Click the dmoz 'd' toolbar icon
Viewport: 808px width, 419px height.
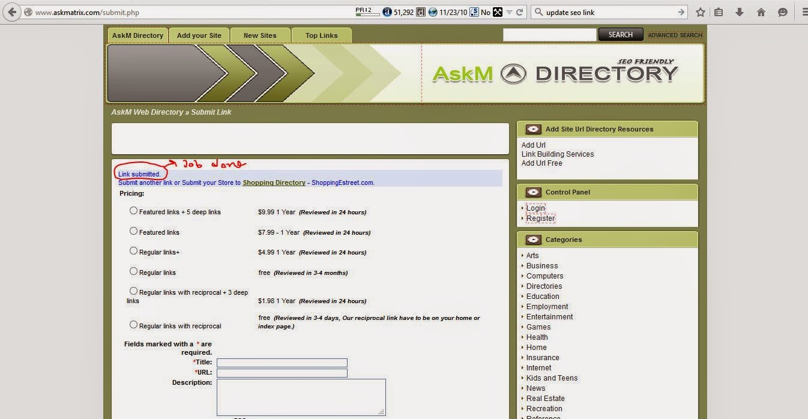click(x=421, y=12)
